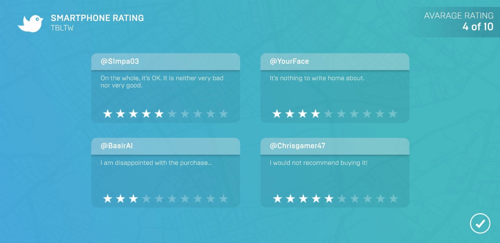Select the sixth star in @Chrisgamer47's rating
500x243 pixels.
pyautogui.click(x=342, y=198)
